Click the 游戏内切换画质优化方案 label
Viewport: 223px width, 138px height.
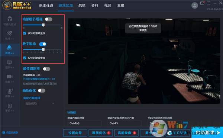(x=121, y=118)
